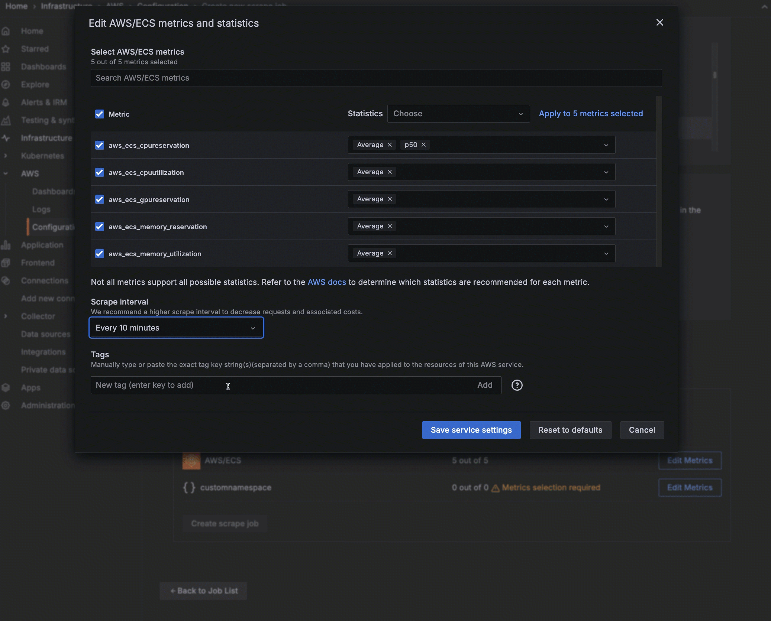Image resolution: width=771 pixels, height=621 pixels.
Task: Remove Average from aws_ecs_cpuutilization
Action: coord(390,172)
